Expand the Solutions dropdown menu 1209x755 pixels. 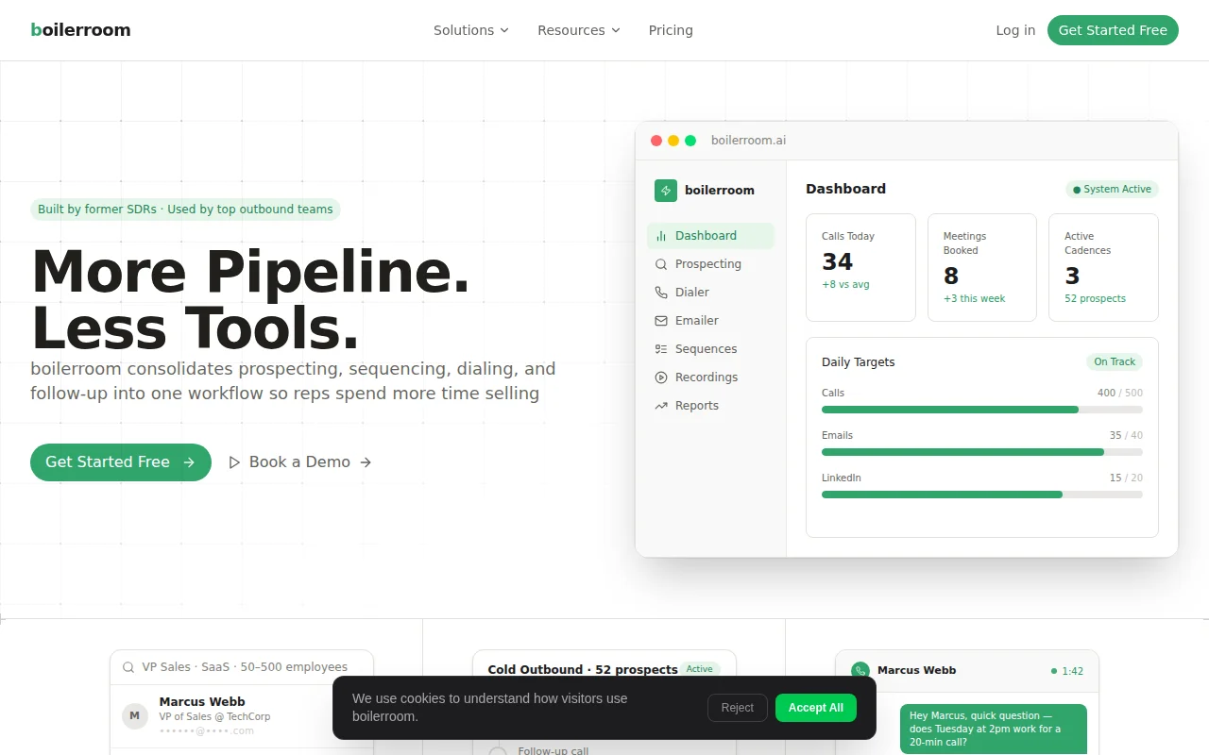point(471,30)
